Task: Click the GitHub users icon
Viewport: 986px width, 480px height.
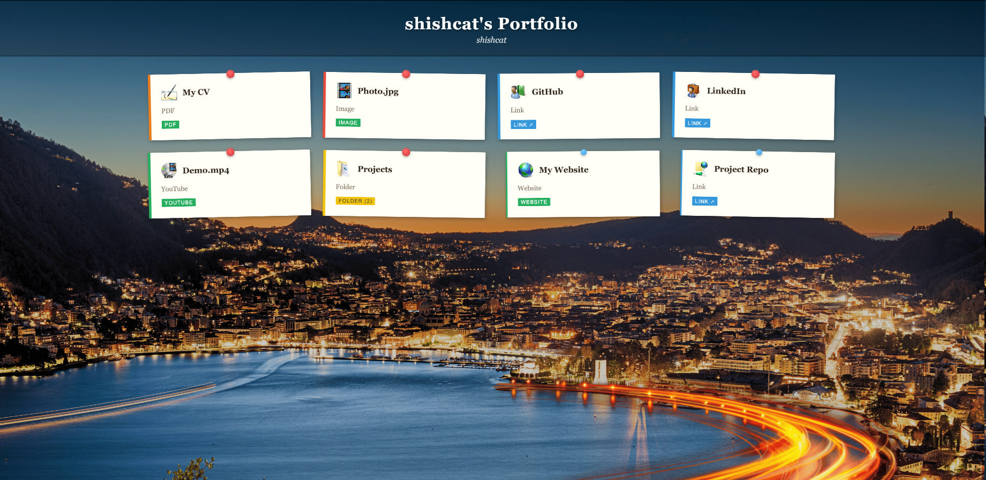Action: pos(518,91)
